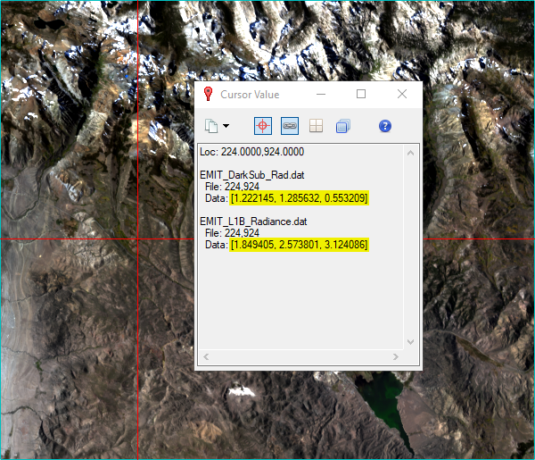Maximize the Cursor Value window
This screenshot has width=535, height=460.
[x=361, y=94]
